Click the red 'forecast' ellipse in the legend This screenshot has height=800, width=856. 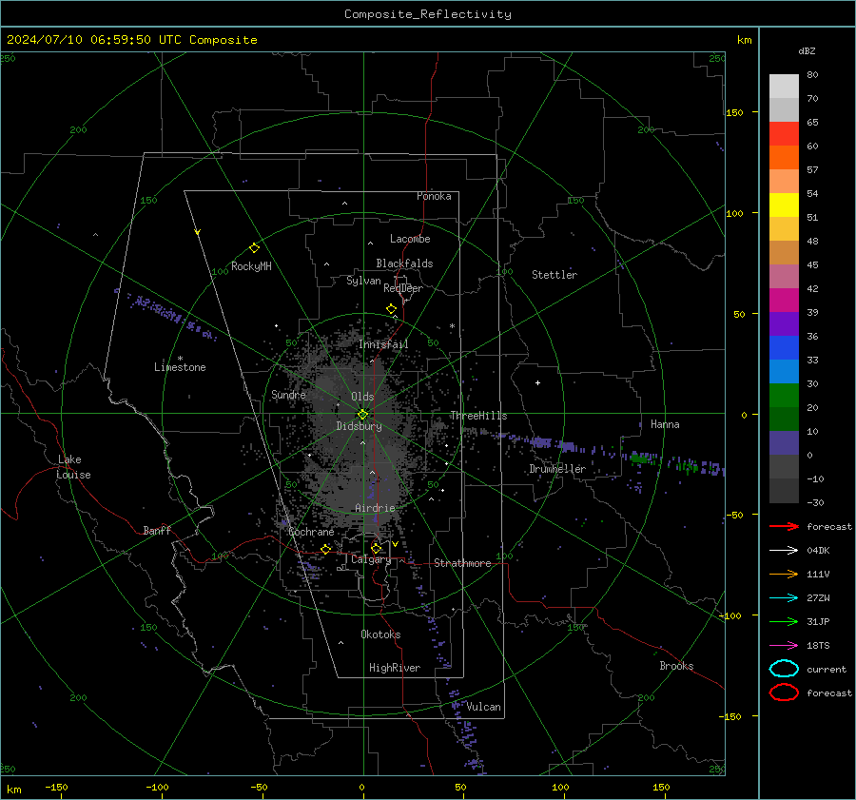[x=784, y=693]
